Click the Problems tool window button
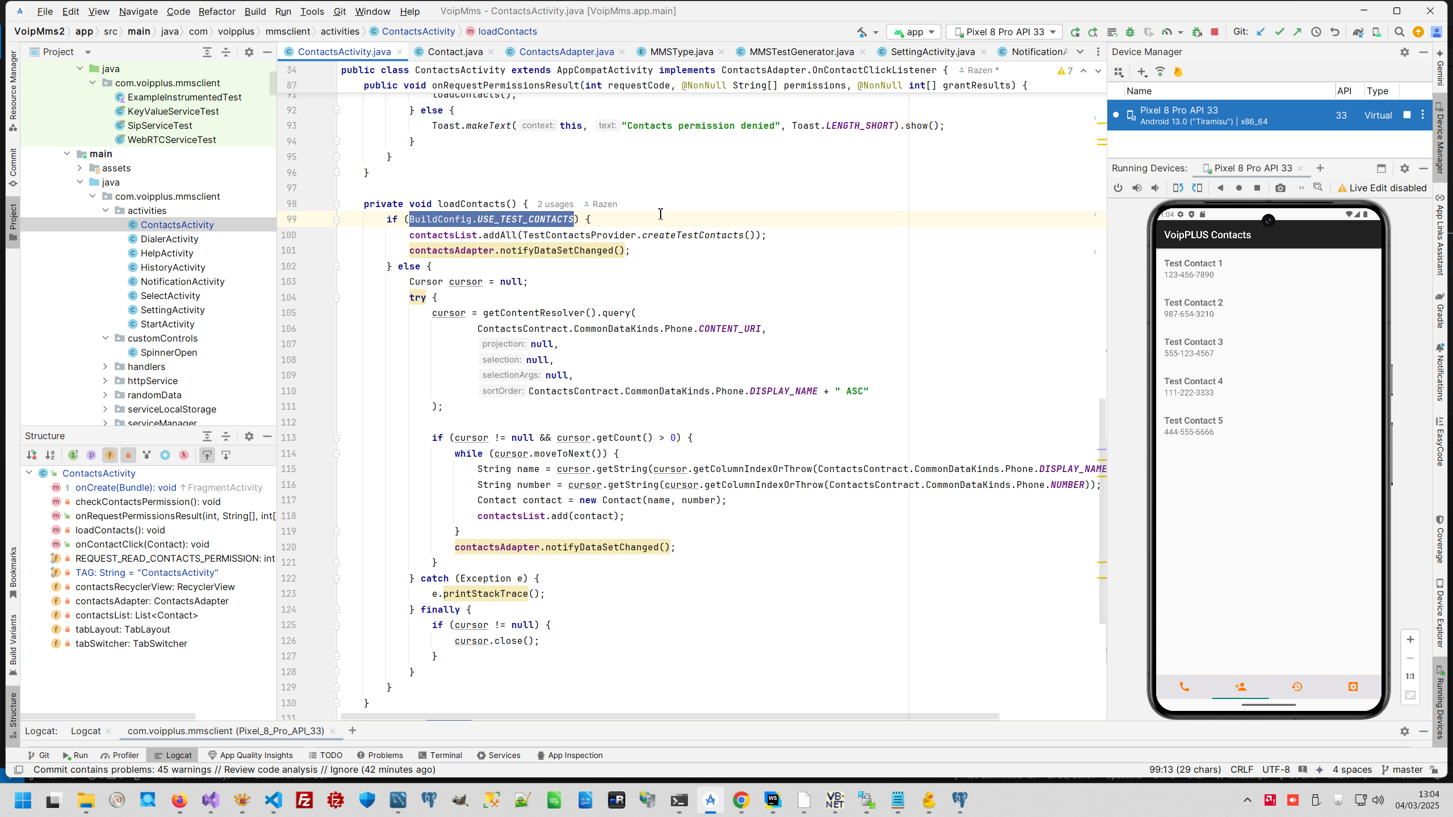Screen dimensions: 1453x817 pyautogui.click(x=380, y=755)
